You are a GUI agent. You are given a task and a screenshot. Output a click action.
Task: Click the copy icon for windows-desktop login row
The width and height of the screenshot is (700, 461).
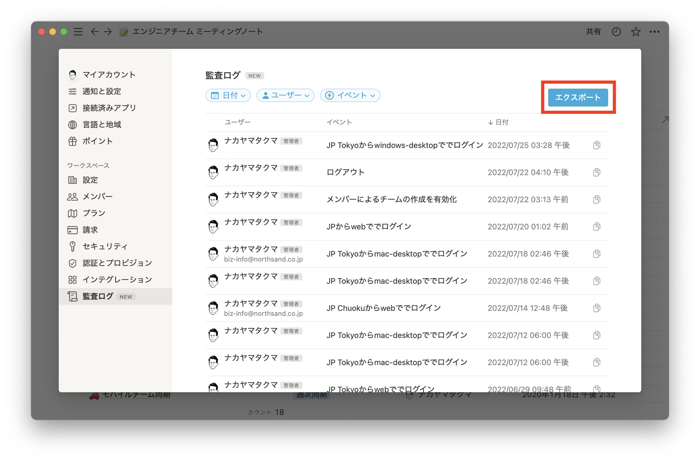[x=596, y=145]
